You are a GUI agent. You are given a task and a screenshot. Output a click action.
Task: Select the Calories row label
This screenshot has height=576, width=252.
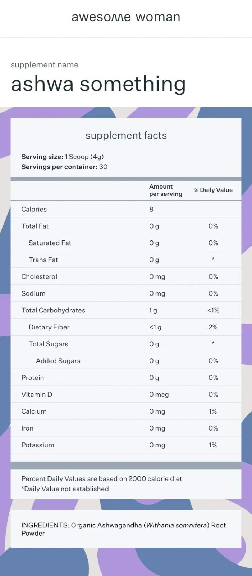(x=34, y=209)
